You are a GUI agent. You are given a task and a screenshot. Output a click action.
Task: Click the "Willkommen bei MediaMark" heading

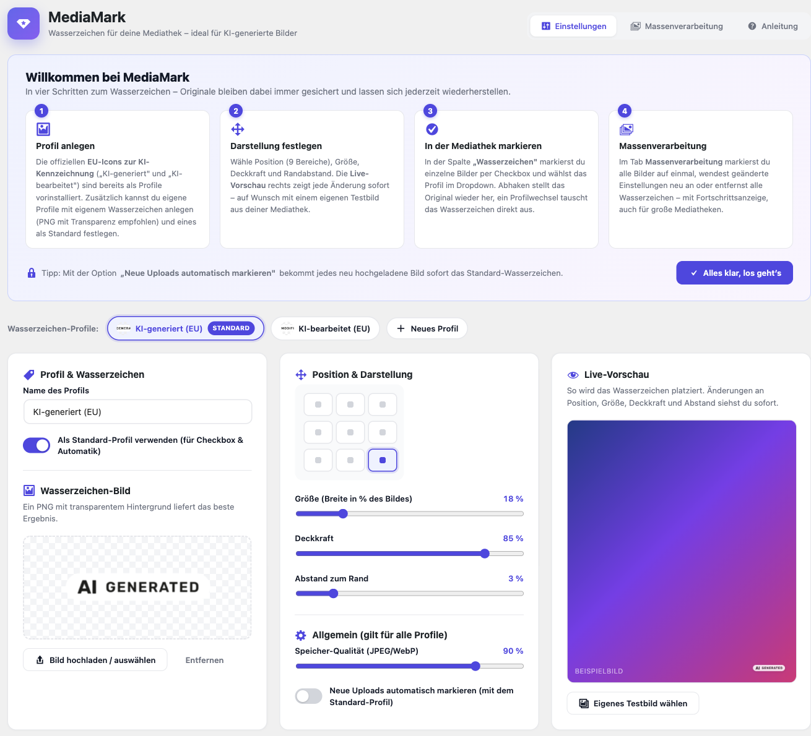coord(108,77)
